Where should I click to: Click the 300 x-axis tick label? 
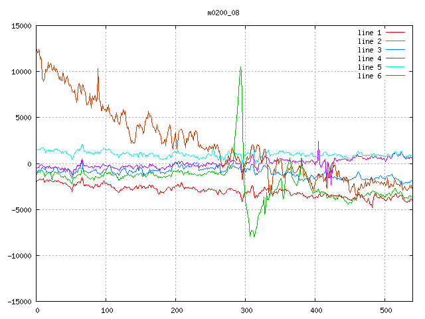point(246,310)
